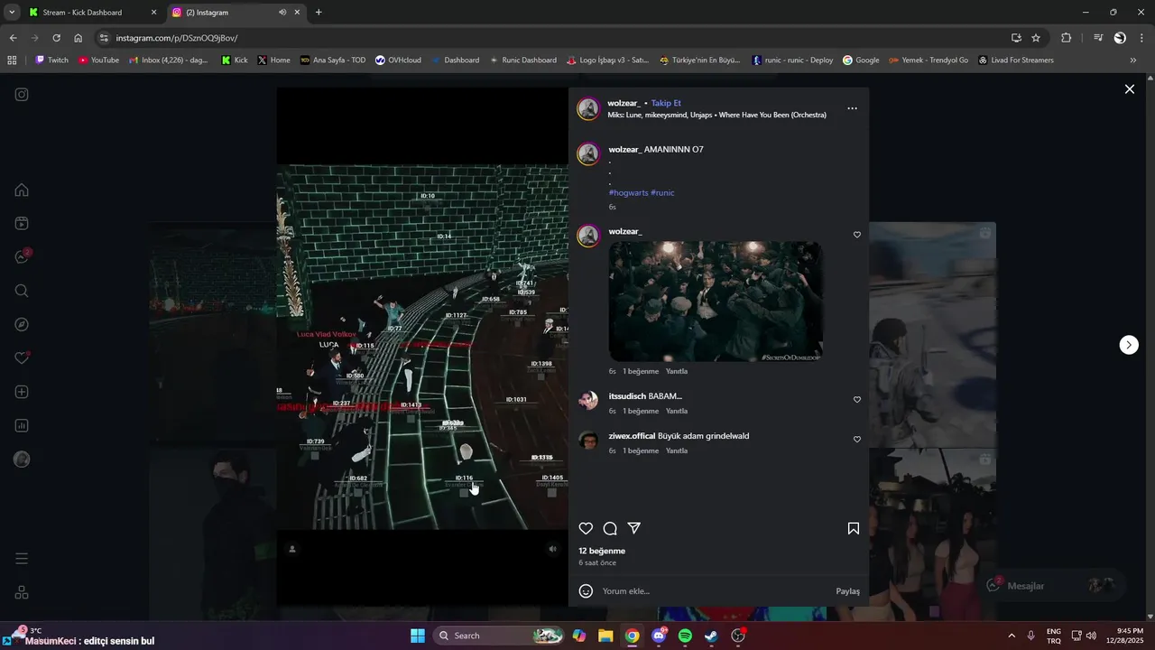The image size is (1155, 650).
Task: Open emoji picker in comment box
Action: pos(586,591)
